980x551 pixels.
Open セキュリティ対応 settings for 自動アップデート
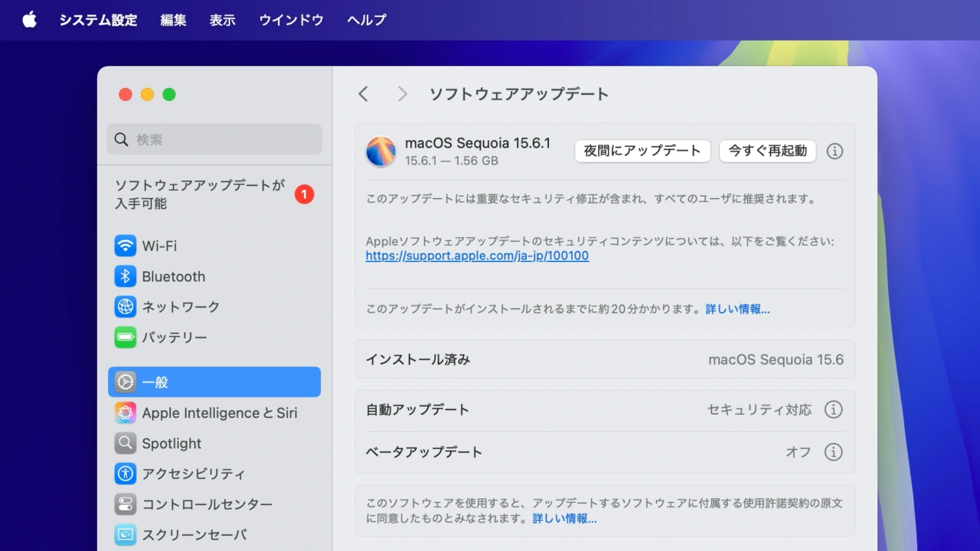click(759, 409)
